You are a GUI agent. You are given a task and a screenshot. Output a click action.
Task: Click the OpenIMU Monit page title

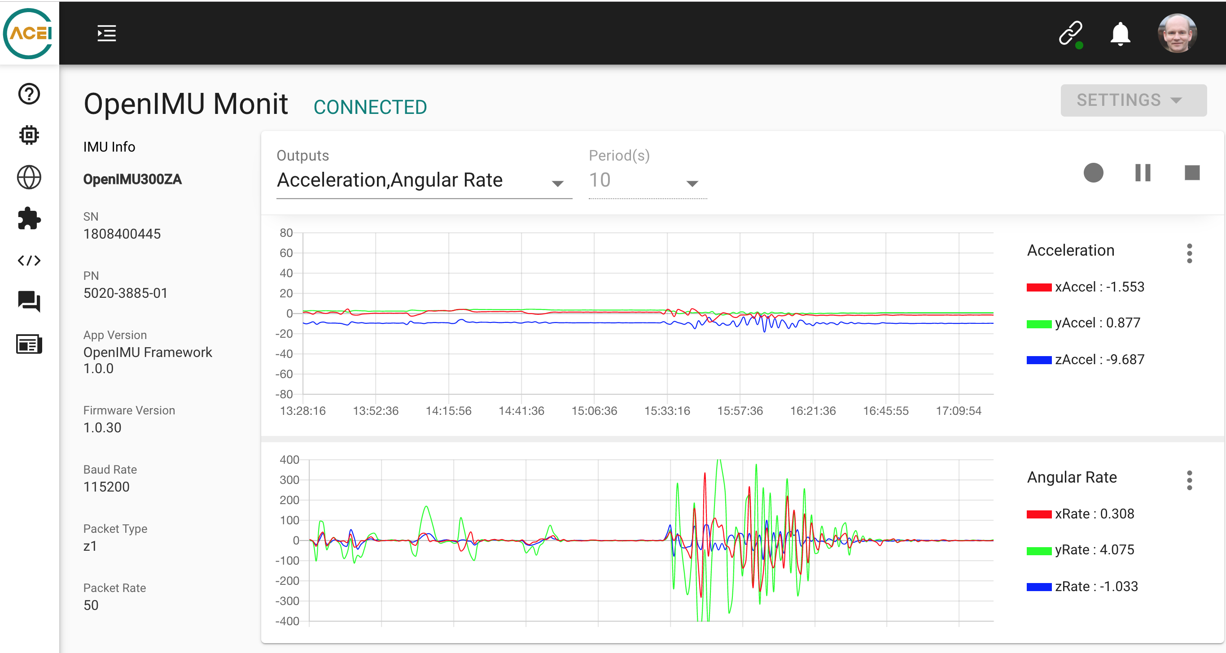[186, 104]
